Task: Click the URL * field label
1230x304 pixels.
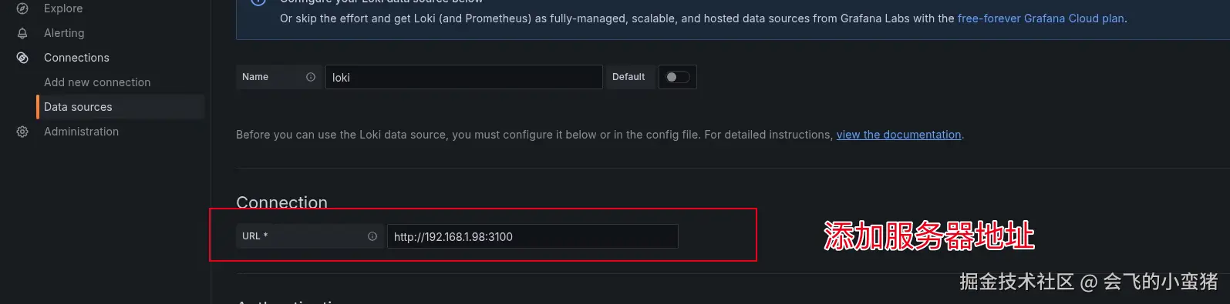Action: (255, 236)
